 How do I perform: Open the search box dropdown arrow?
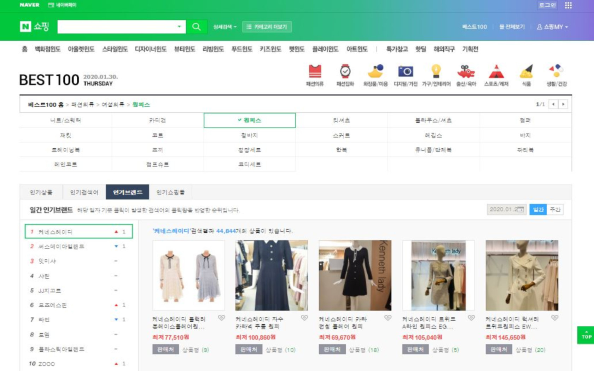[179, 26]
